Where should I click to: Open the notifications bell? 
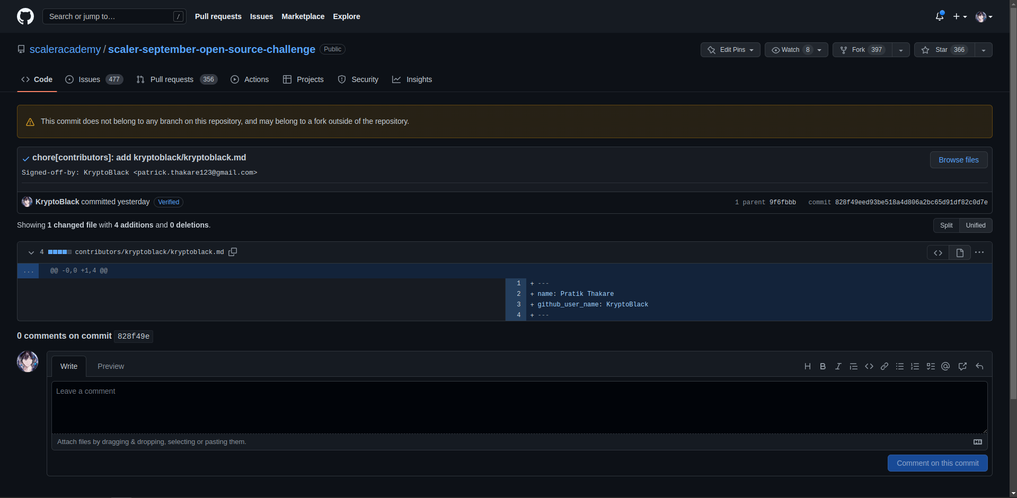pyautogui.click(x=939, y=16)
